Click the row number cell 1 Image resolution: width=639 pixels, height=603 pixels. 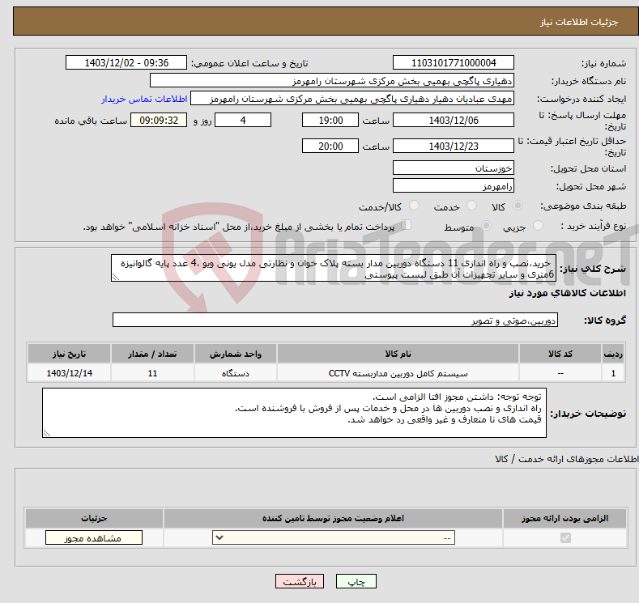click(x=613, y=373)
